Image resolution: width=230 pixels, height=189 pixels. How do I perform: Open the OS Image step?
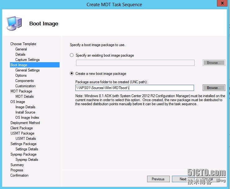tap(18, 102)
